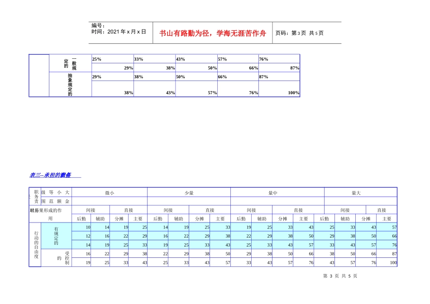Click the row label 受控制的
Viewport: 430px width, 304px height.
(x=63, y=258)
